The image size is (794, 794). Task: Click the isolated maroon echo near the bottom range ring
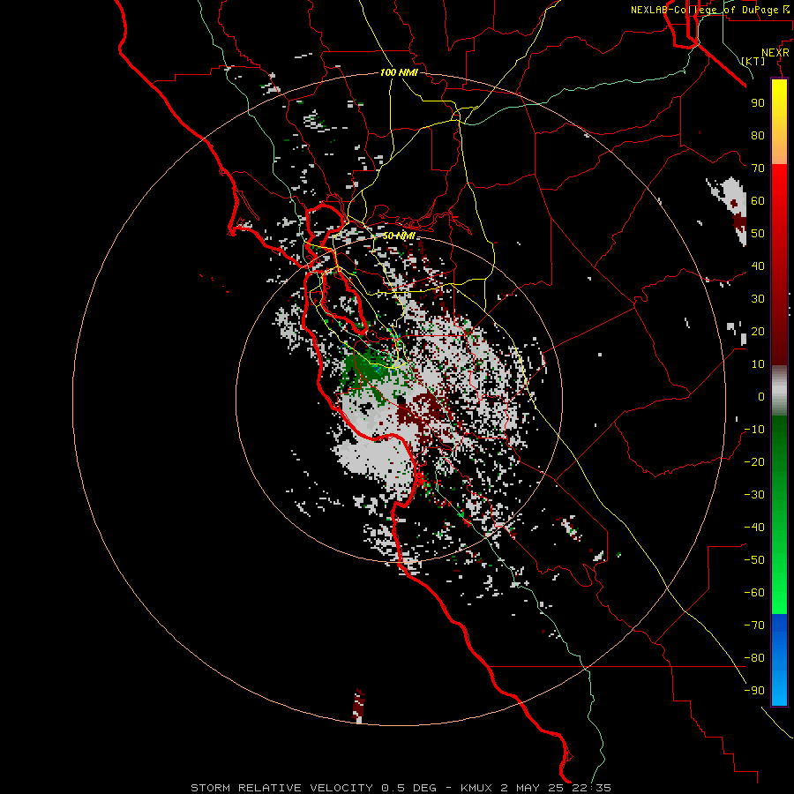358,706
